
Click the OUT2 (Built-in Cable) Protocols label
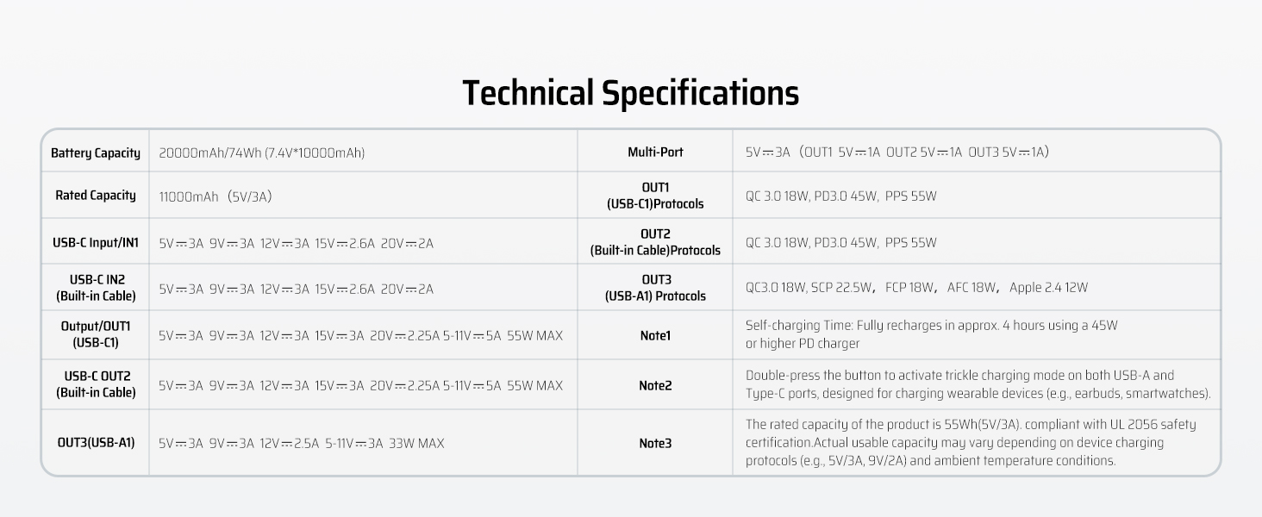point(655,242)
